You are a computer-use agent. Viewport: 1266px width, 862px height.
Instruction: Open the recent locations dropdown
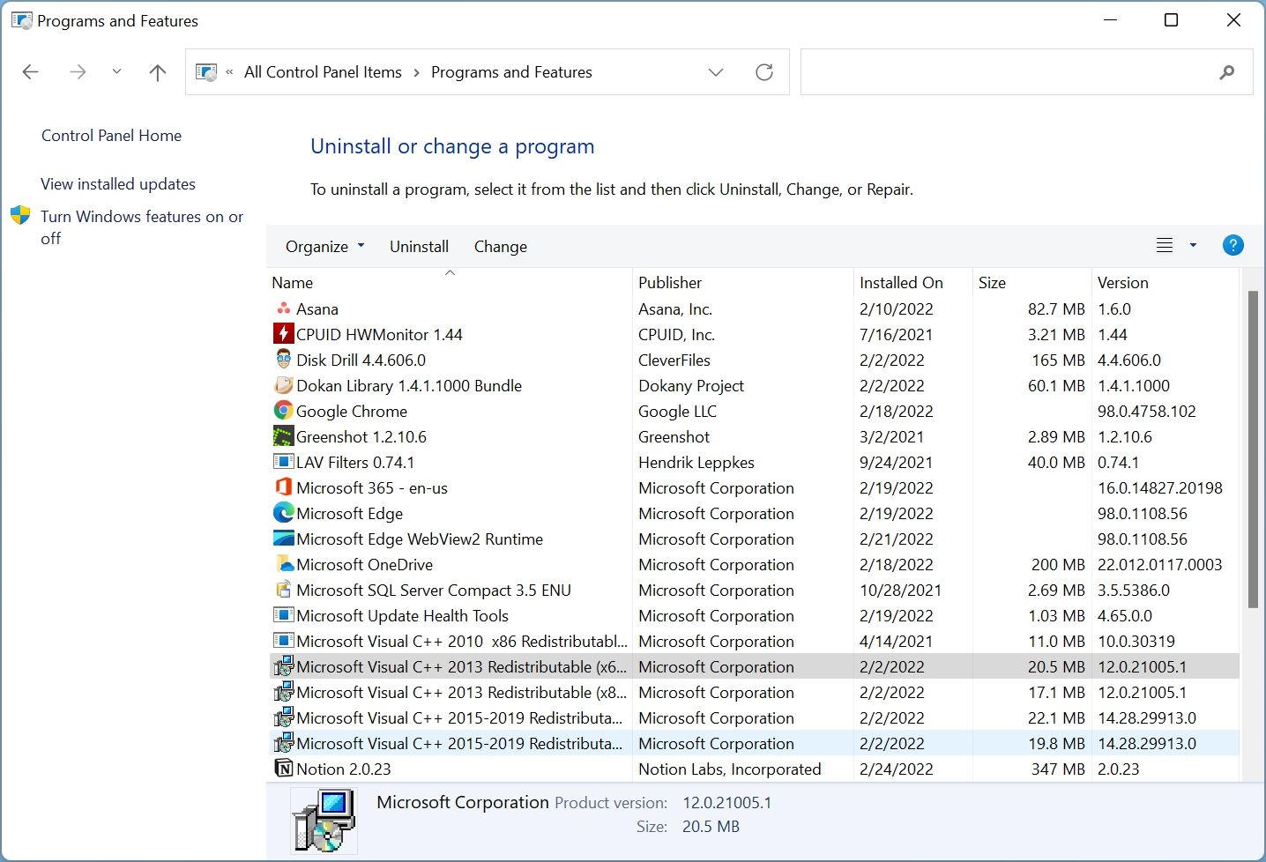[x=116, y=72]
